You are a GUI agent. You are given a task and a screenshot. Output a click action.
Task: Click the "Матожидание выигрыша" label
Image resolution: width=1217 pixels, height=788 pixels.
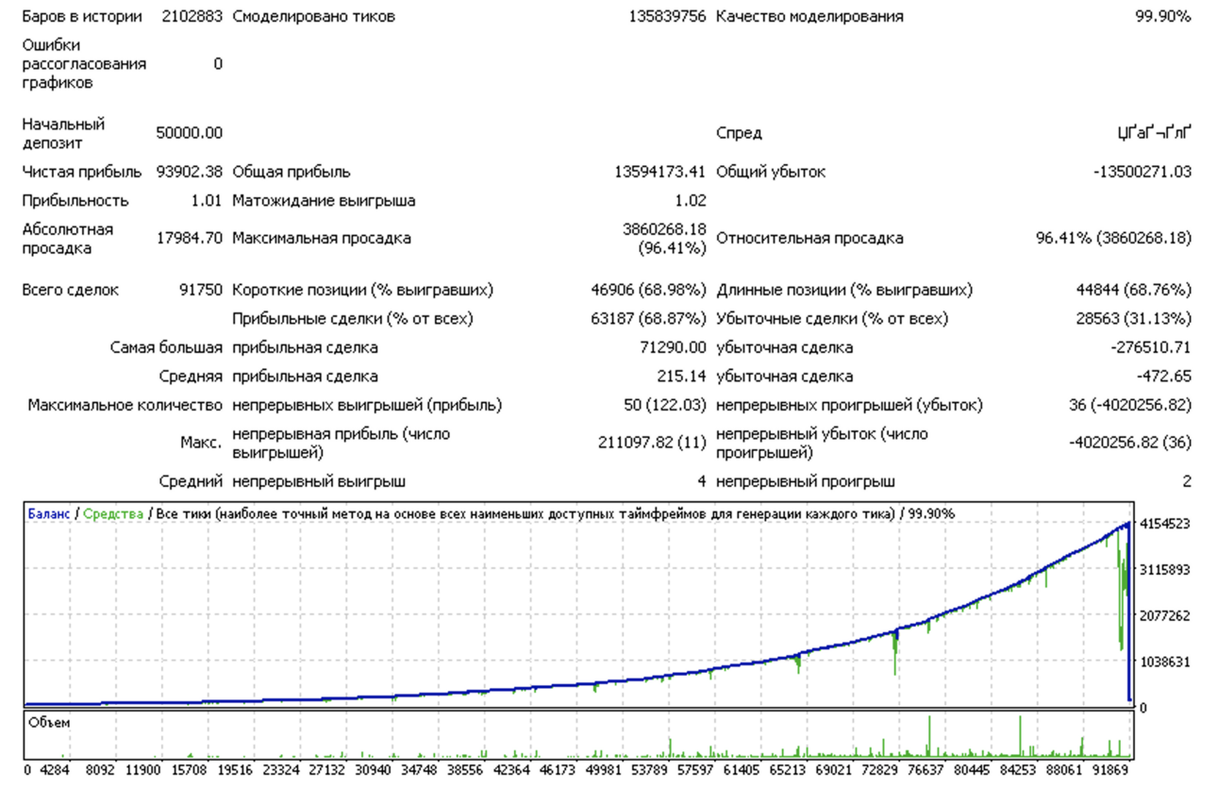(x=324, y=201)
